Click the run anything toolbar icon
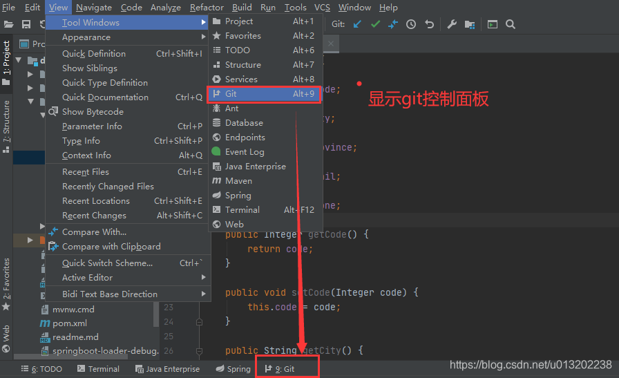This screenshot has height=378, width=619. pos(493,24)
